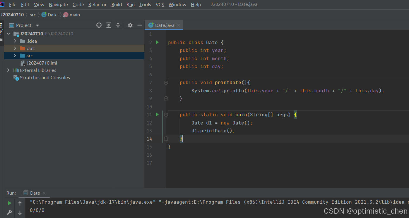Viewport: 409px width, 218px height.
Task: Expand External Libraries node
Action: tap(8, 70)
